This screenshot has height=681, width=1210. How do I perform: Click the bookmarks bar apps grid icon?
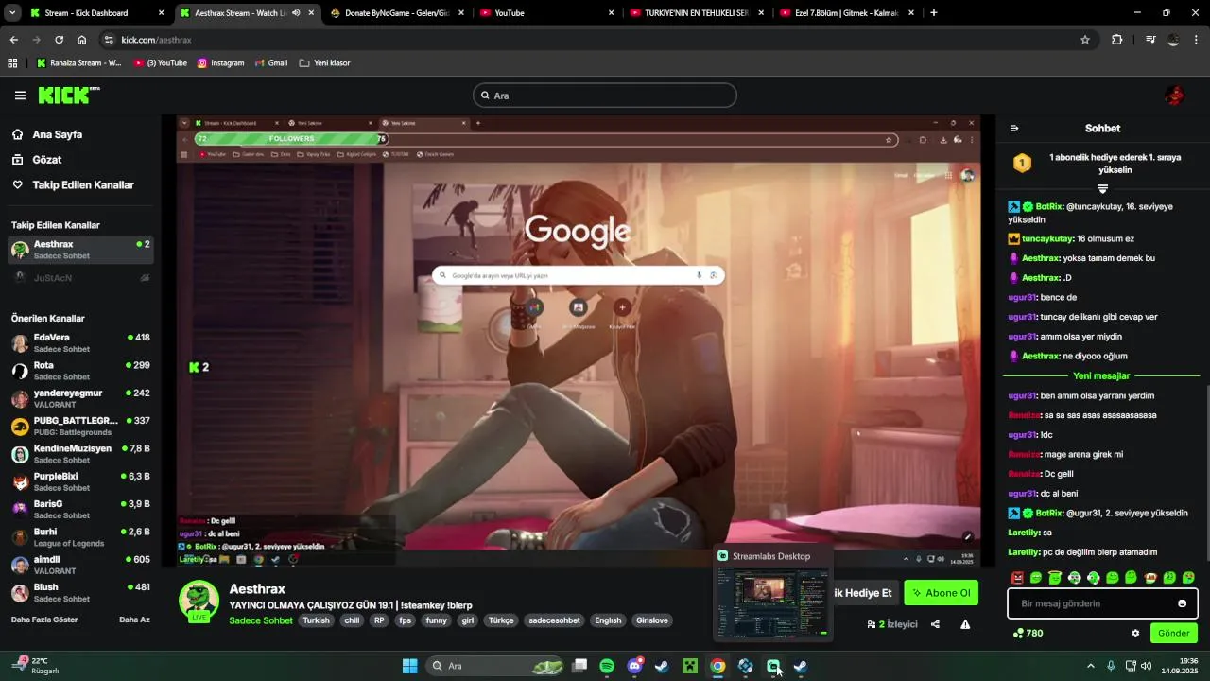pos(12,63)
